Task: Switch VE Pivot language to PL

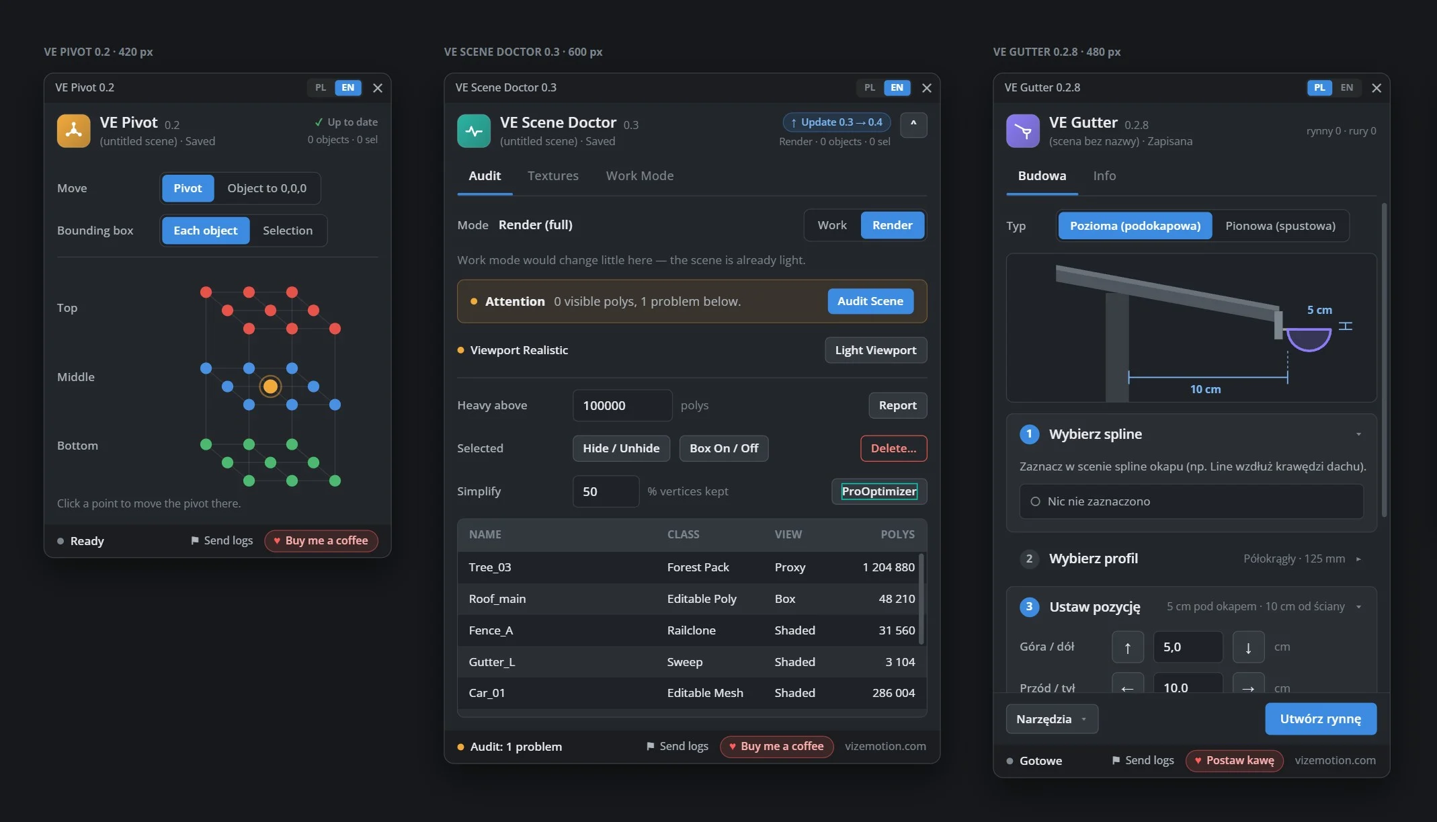Action: pos(321,87)
